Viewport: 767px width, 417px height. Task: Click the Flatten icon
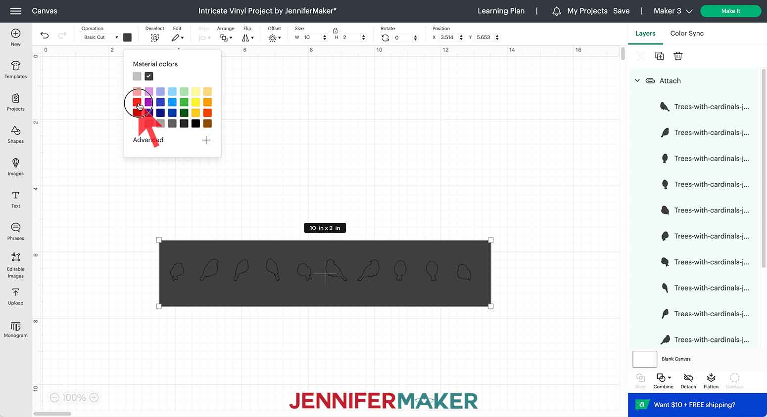tap(711, 377)
